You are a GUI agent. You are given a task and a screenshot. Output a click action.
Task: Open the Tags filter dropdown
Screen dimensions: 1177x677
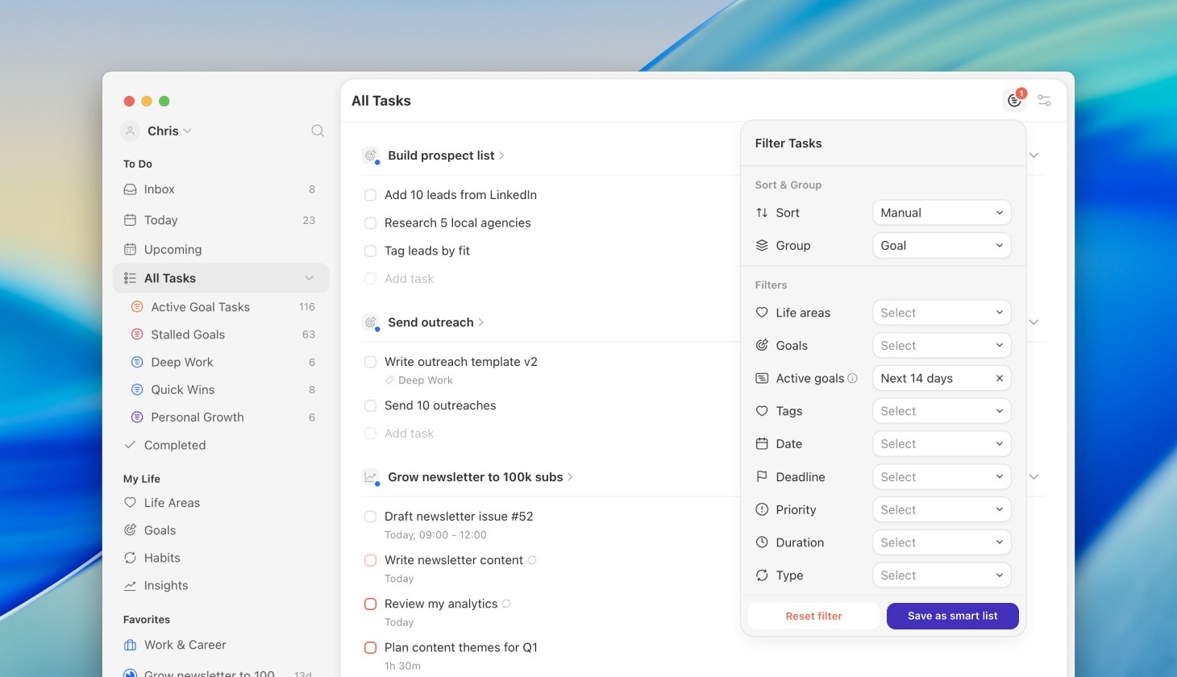942,411
